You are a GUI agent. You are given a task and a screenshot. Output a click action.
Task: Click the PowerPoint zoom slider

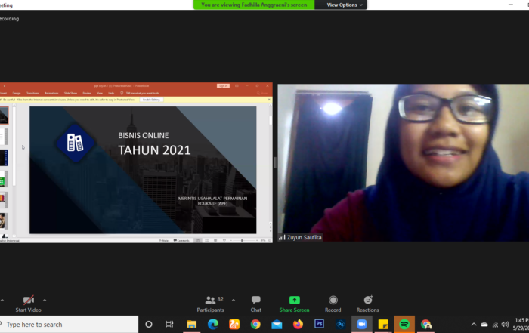pyautogui.click(x=243, y=240)
